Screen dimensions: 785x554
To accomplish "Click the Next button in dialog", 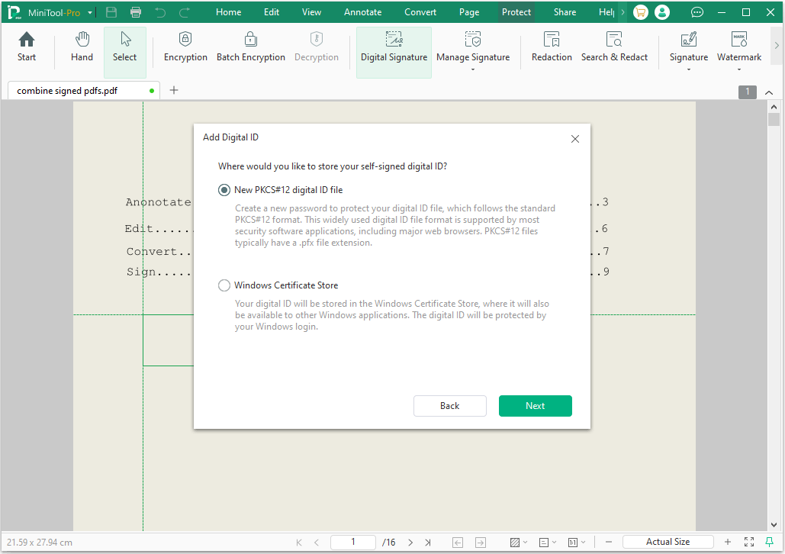I will pyautogui.click(x=536, y=406).
